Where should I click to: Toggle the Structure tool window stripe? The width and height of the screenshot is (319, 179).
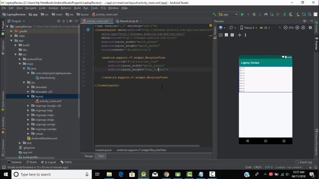point(3,148)
